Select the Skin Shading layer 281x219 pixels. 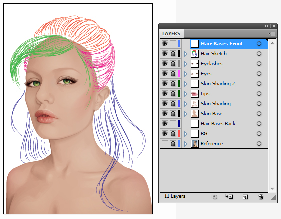point(225,104)
